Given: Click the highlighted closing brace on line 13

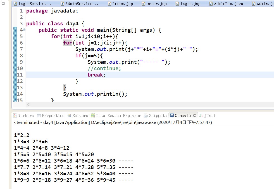Looking at the screenshot, I should 65,87.
